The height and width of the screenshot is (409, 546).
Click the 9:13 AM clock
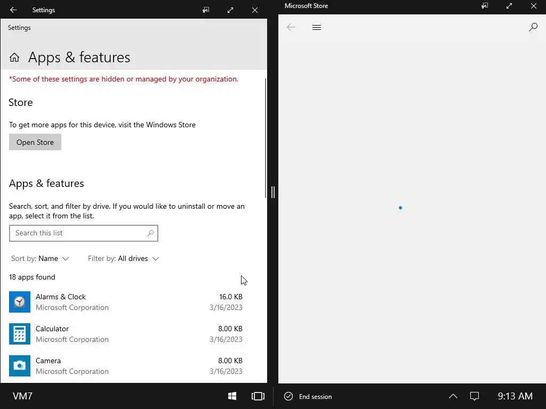(515, 396)
